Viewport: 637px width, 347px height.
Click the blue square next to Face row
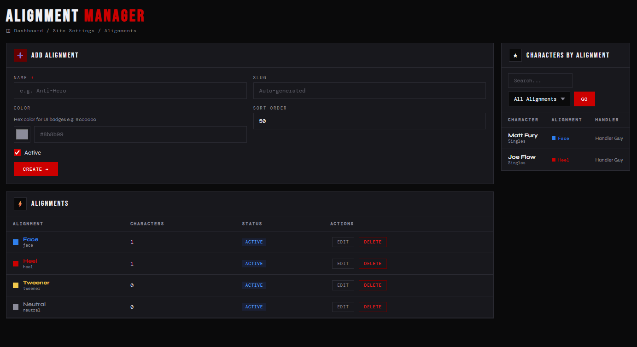[16, 242]
